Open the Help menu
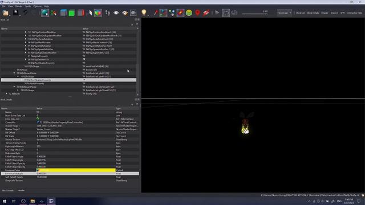 click(x=46, y=6)
